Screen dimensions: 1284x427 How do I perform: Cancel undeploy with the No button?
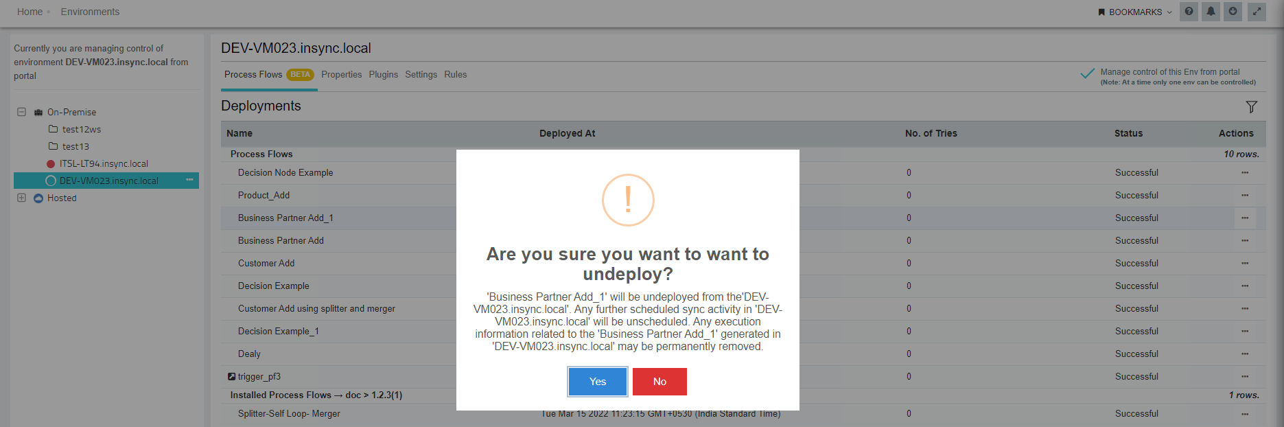click(659, 382)
